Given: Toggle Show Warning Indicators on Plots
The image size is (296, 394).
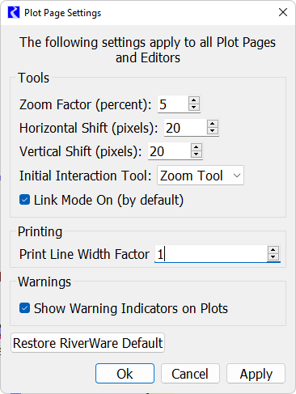Looking at the screenshot, I should pyautogui.click(x=24, y=308).
